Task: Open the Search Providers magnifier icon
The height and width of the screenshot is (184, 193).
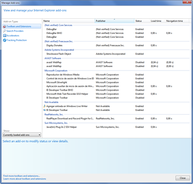Action: pyautogui.click(x=4, y=31)
